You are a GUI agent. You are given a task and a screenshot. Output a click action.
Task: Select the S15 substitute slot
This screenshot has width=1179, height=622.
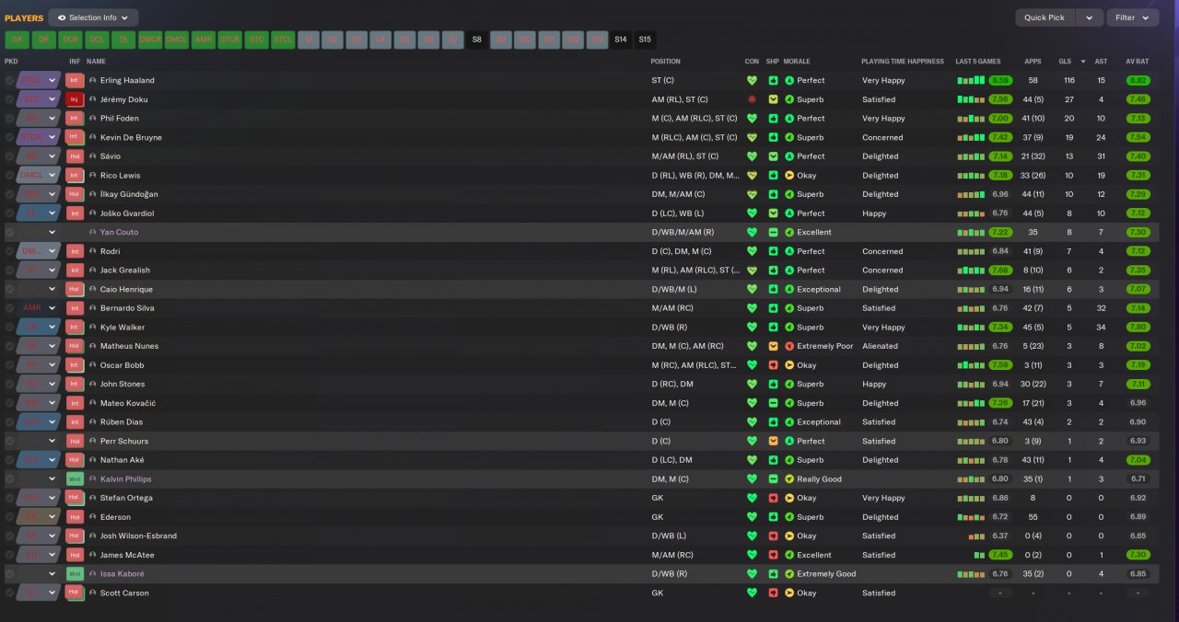coord(645,40)
